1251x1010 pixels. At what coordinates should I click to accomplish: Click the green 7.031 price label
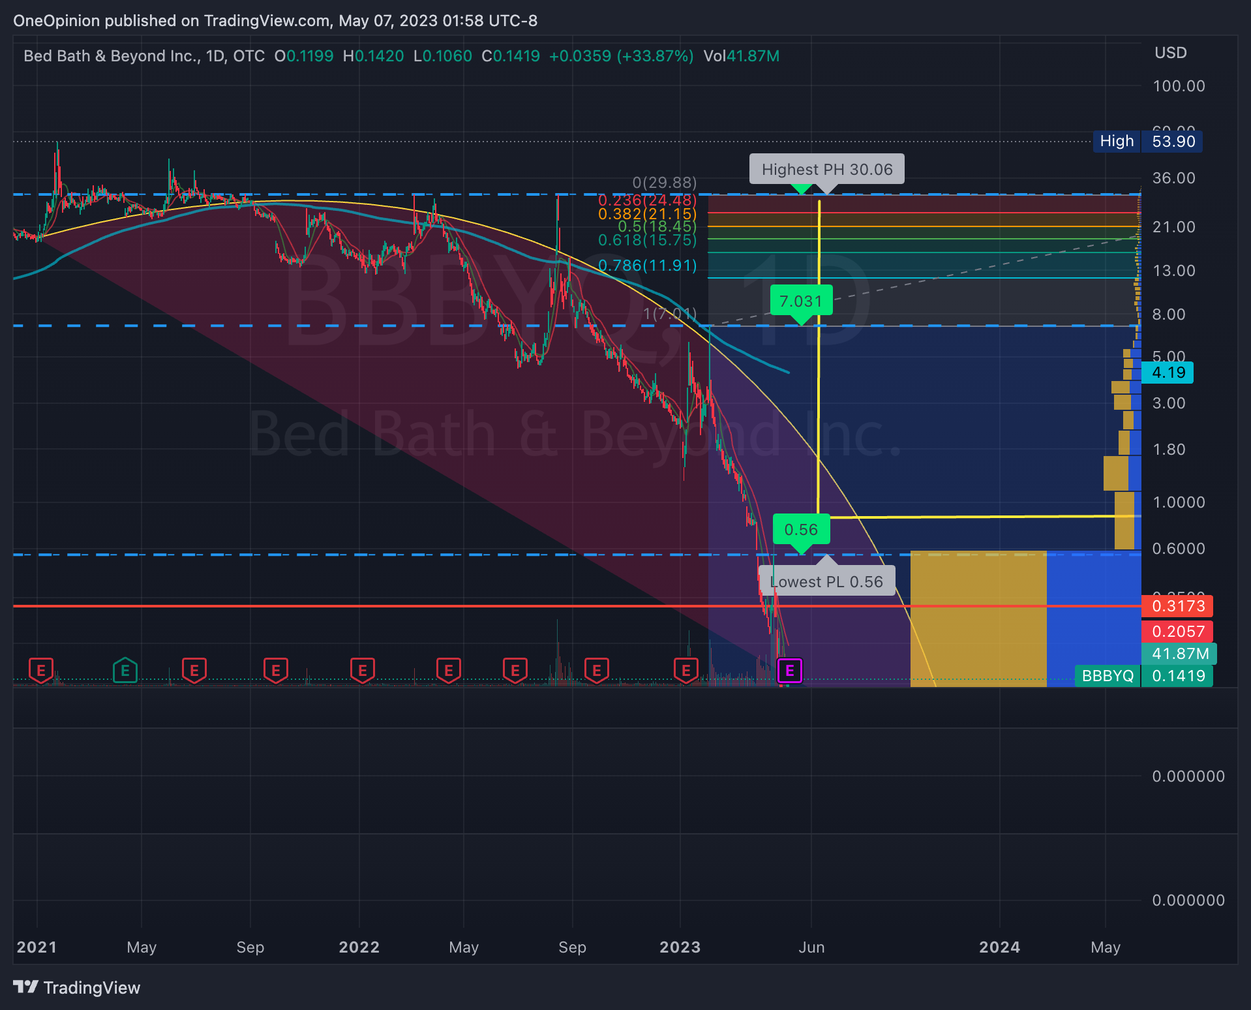801,301
